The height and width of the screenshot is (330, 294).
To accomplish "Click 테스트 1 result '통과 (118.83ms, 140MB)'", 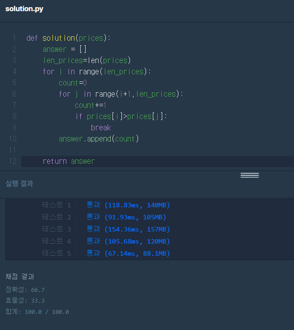I will [128, 205].
